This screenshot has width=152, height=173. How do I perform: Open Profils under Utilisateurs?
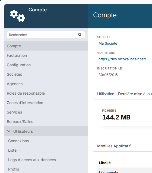[46, 169]
